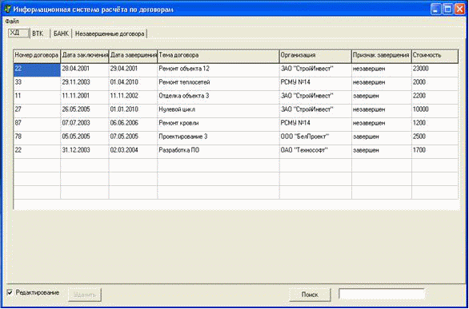Toggle the Редактирование checkbox
This screenshot has width=469, height=309.
point(10,293)
